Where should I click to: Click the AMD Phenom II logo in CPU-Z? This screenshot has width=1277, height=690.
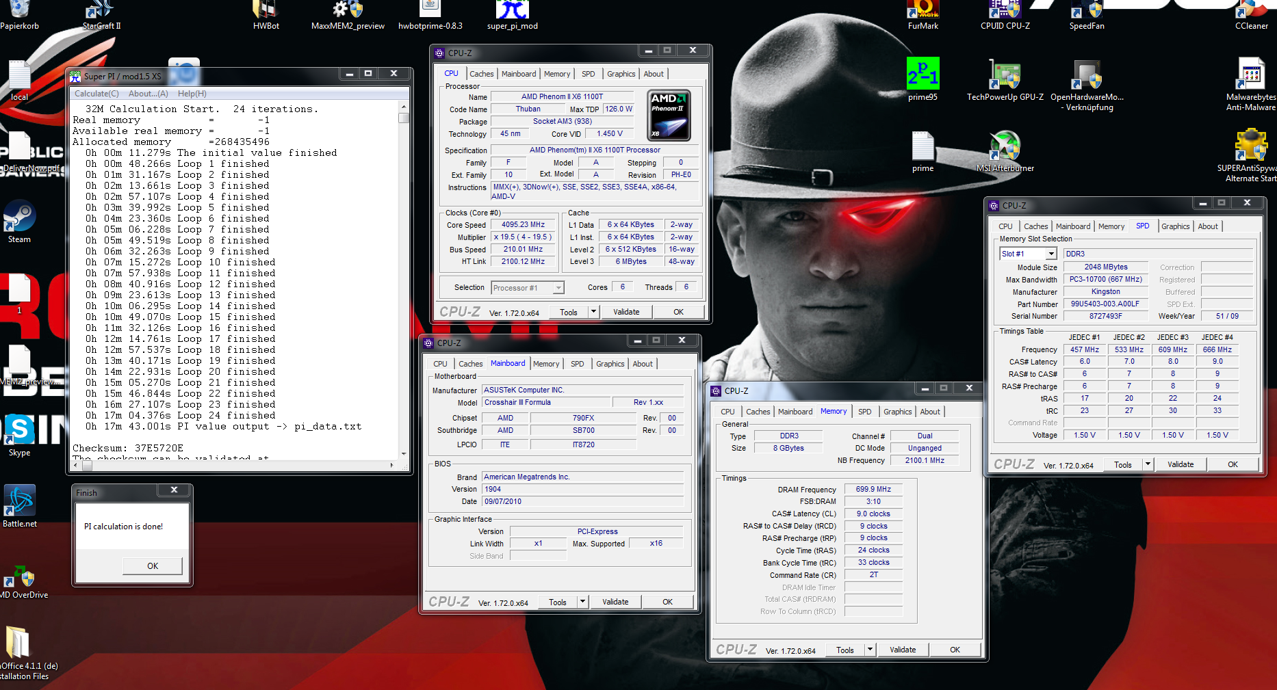coord(669,115)
